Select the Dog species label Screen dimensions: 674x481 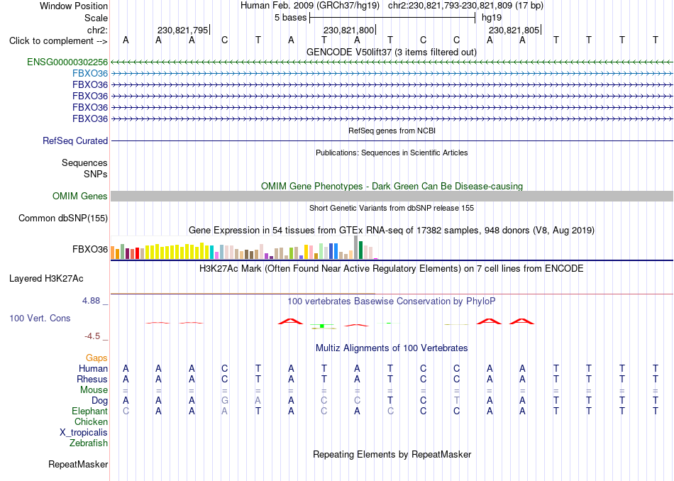point(99,401)
